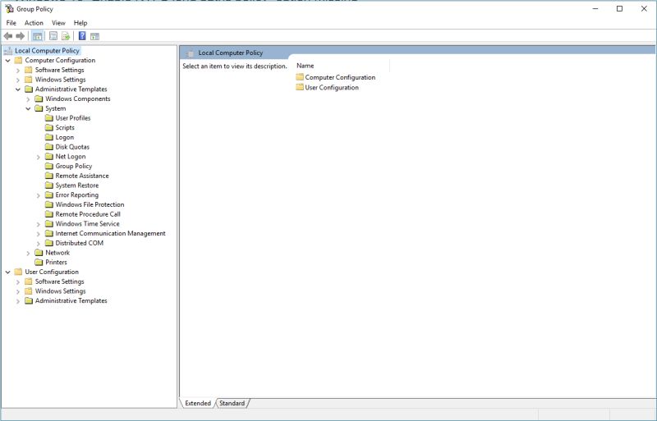Switch to the Extended tab

(x=198, y=403)
